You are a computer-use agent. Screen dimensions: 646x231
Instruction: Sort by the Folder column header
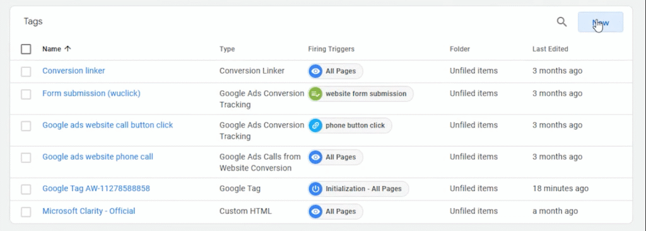(x=460, y=49)
